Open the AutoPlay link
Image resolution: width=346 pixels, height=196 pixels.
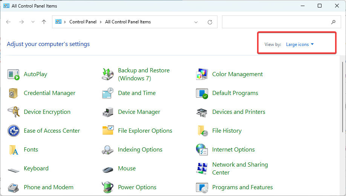(x=35, y=74)
